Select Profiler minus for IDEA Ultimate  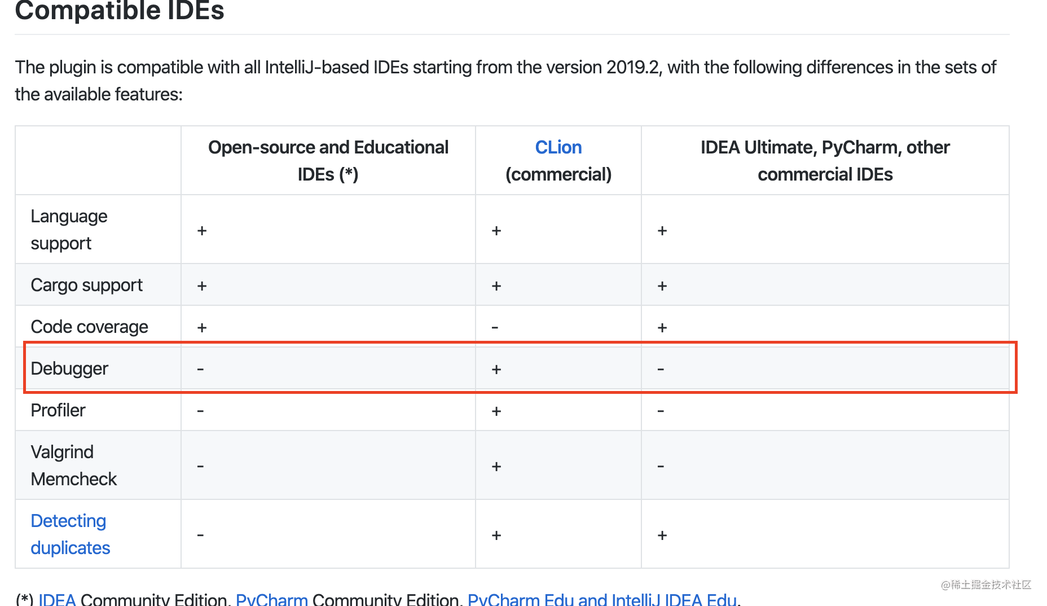[661, 411]
